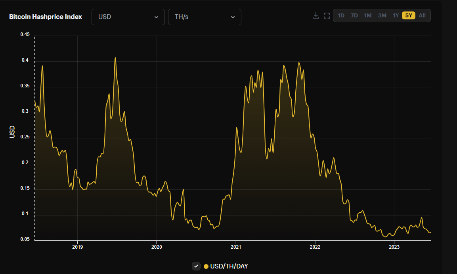Click the 2023 x-axis label
Screen dimensions: 457x274
[394, 247]
